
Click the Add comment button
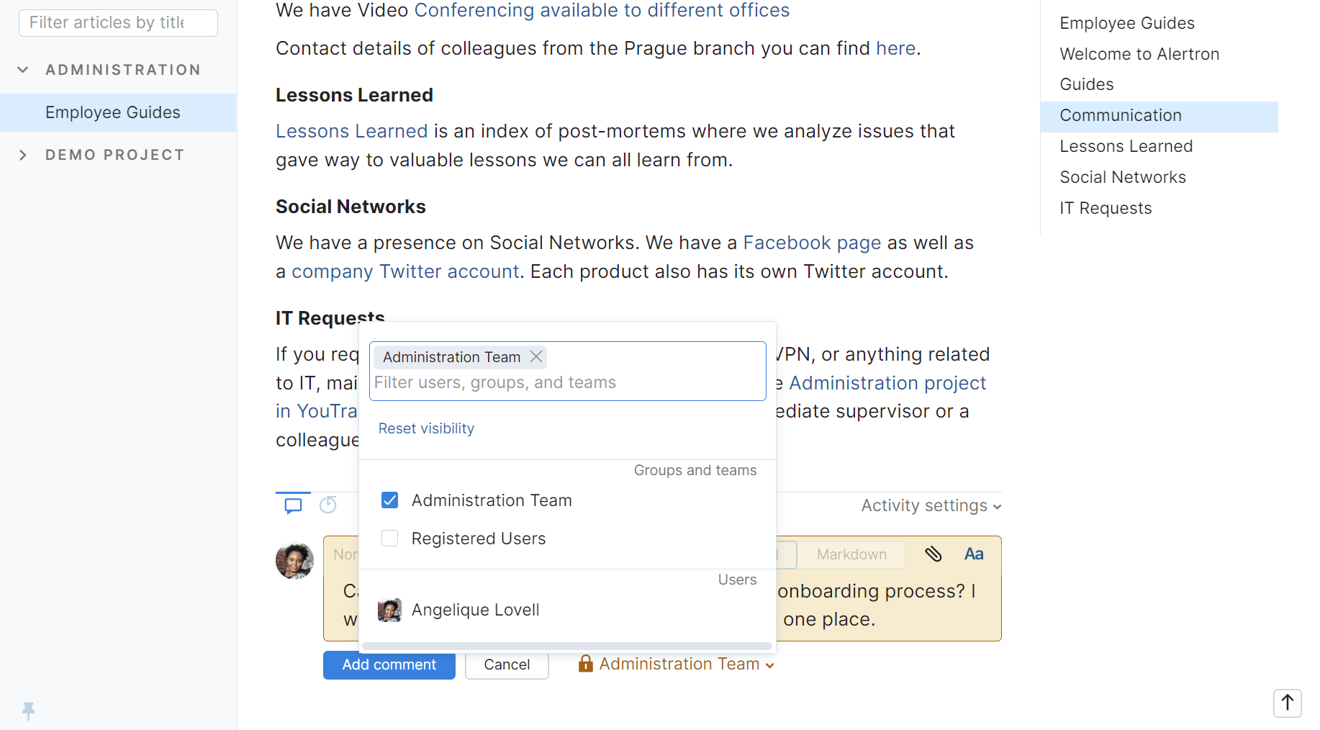[x=389, y=664]
